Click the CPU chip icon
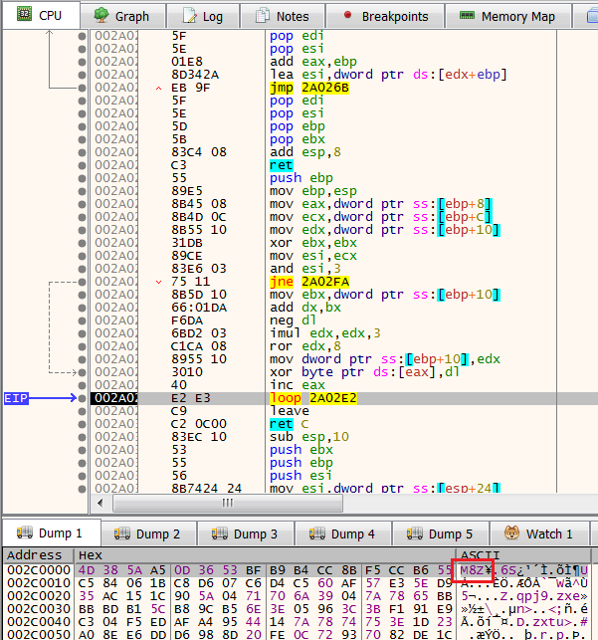Image resolution: width=598 pixels, height=640 pixels. [x=24, y=14]
